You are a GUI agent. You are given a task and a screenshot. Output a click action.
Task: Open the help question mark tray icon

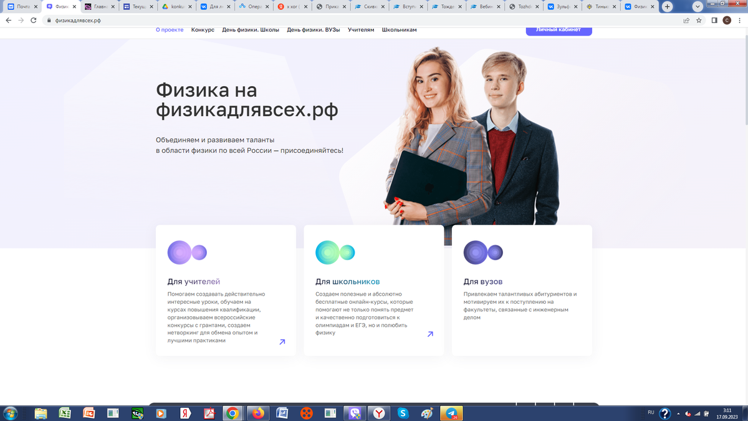(664, 413)
